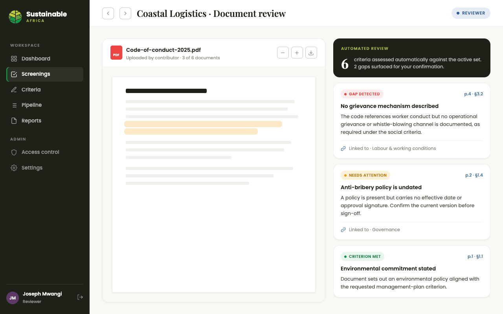503x314 pixels.
Task: Click the sign-out icon beside Joseph Mwangi
Action: click(80, 297)
